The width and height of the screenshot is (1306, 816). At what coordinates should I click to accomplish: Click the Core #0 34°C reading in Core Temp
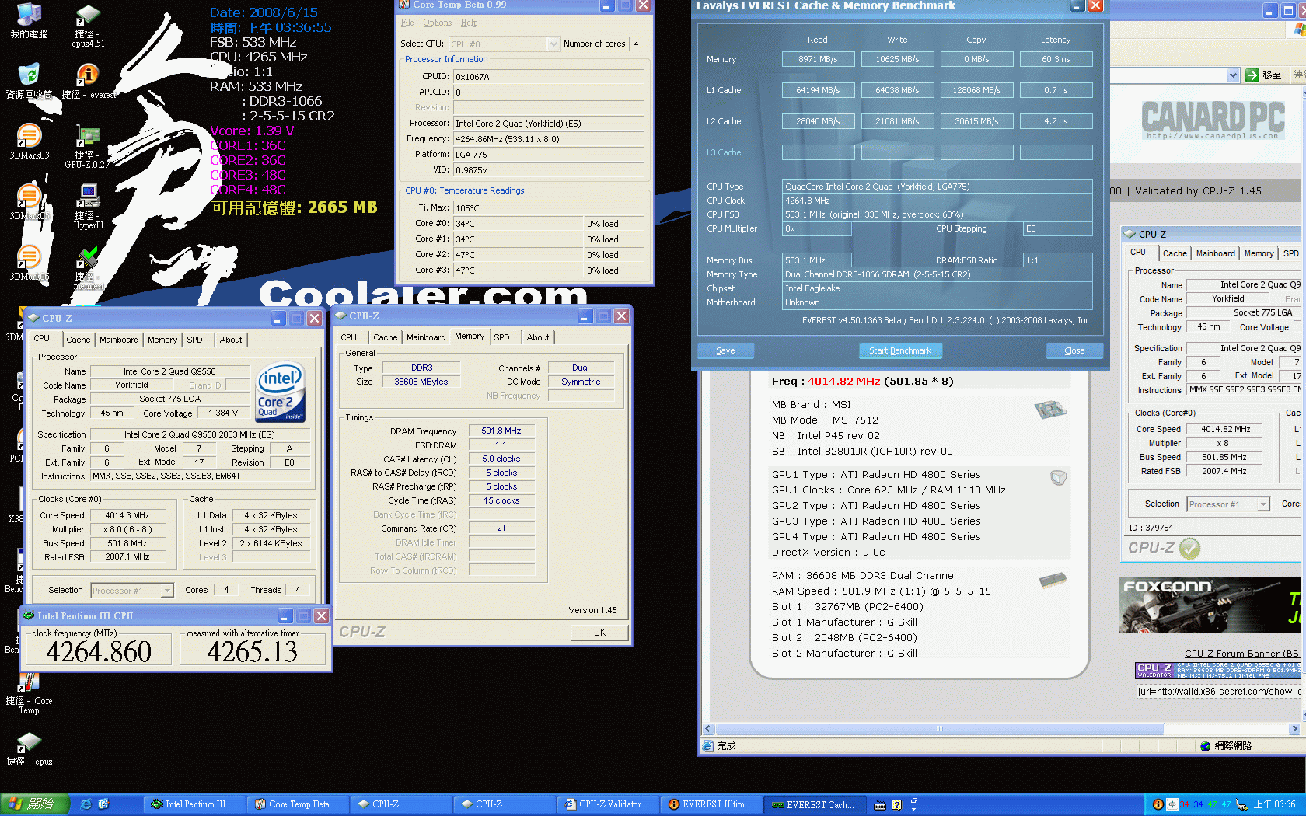519,224
